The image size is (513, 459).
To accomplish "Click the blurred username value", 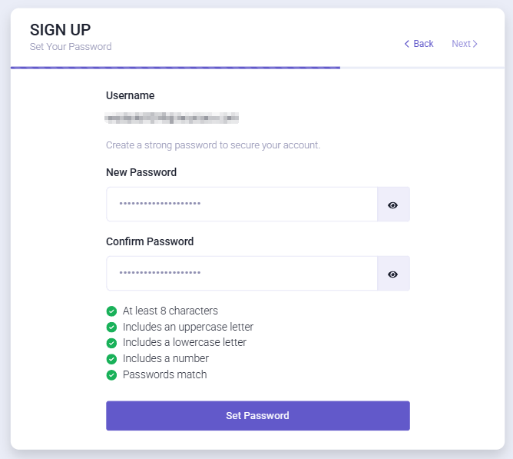I will point(172,118).
